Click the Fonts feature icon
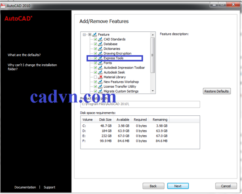242x194 pixels. (100, 63)
